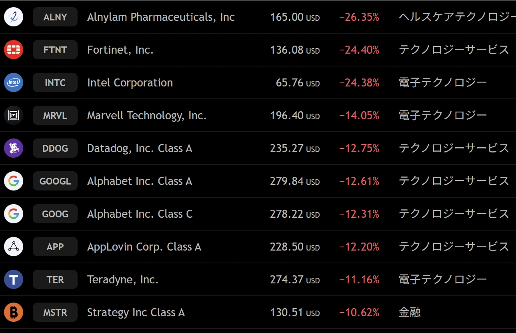Click the −14.05% change for Marvell

click(x=359, y=116)
